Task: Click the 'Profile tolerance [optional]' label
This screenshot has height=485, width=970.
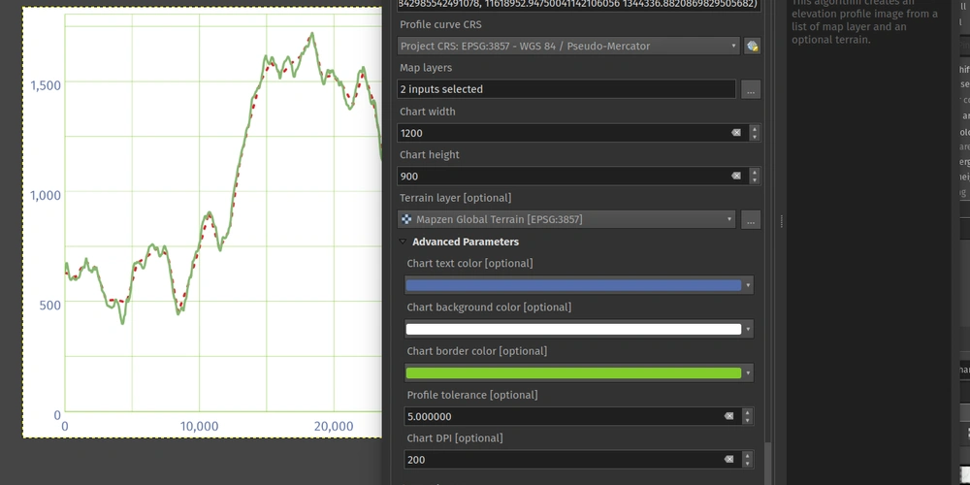Action: point(472,395)
